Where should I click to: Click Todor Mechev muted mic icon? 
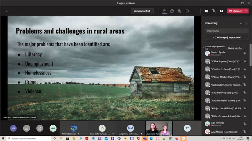(245, 77)
